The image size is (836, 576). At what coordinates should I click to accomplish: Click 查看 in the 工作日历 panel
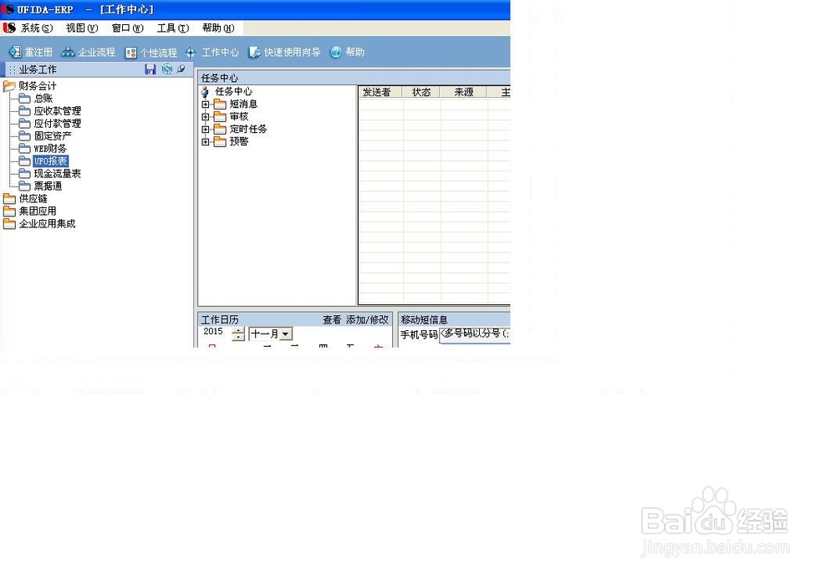pyautogui.click(x=332, y=320)
